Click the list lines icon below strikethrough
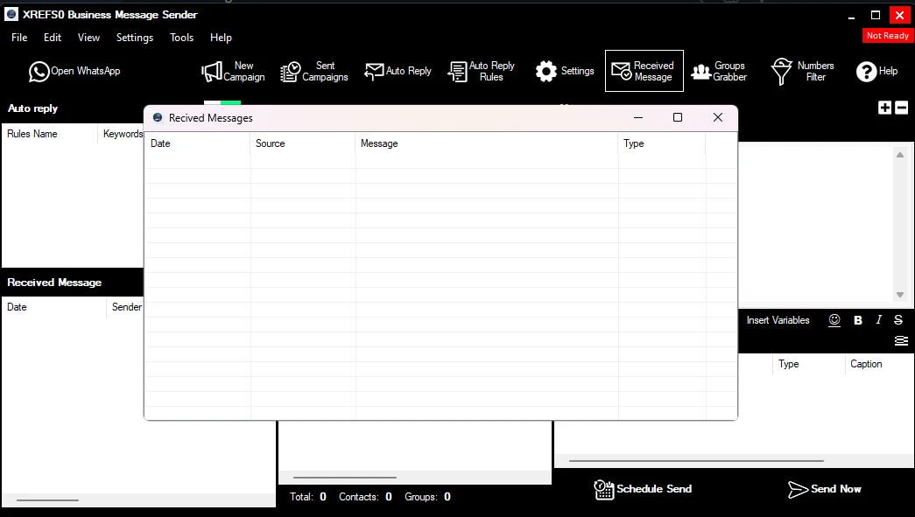The height and width of the screenshot is (517, 915). click(x=901, y=341)
